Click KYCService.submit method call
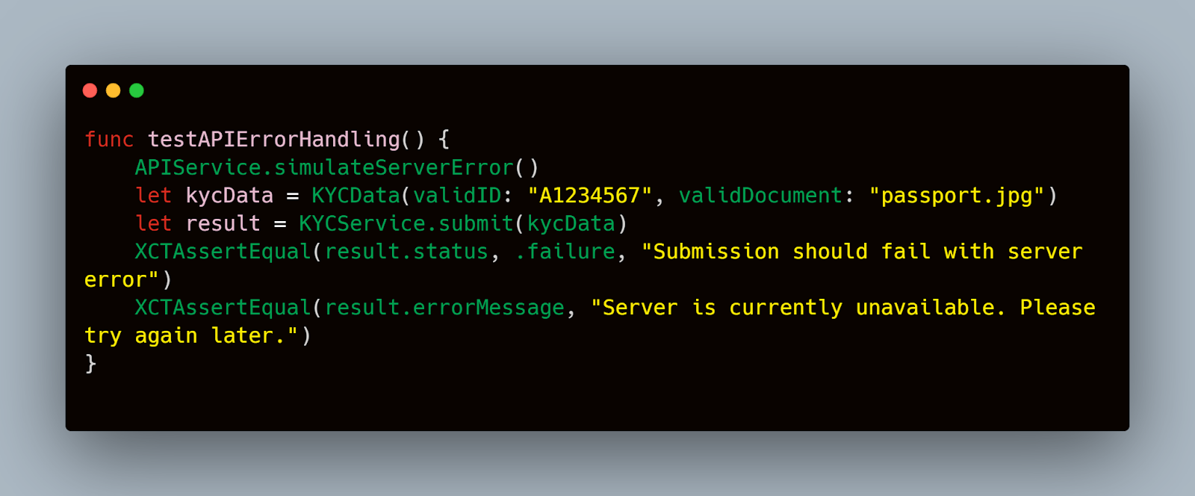Screen dimensions: 1195x496 tap(406, 223)
